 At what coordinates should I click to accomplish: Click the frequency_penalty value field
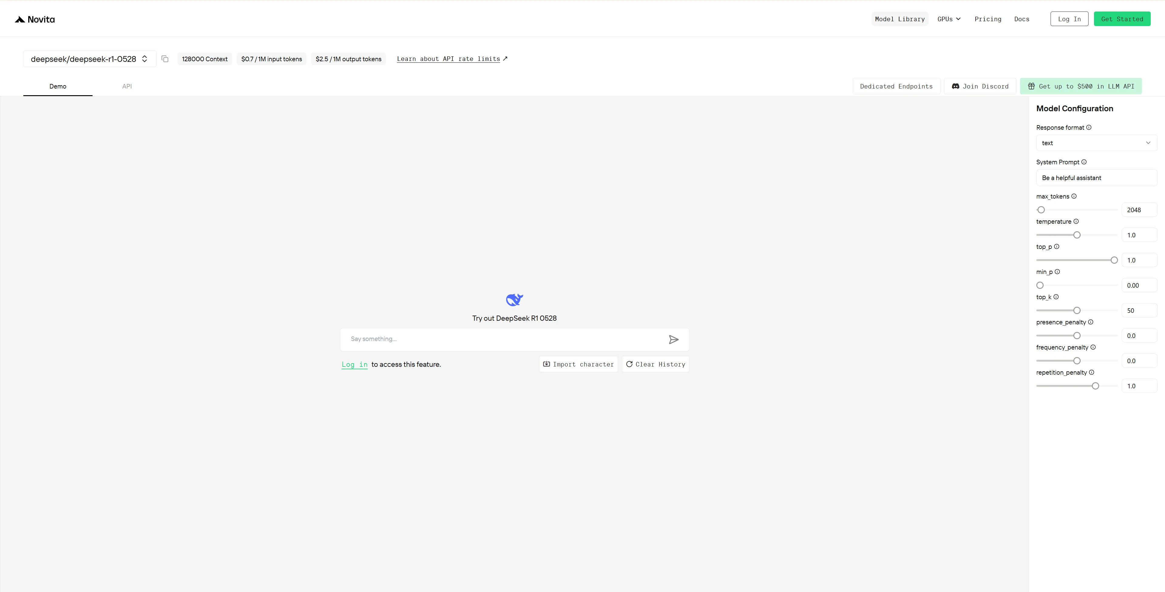(x=1139, y=361)
